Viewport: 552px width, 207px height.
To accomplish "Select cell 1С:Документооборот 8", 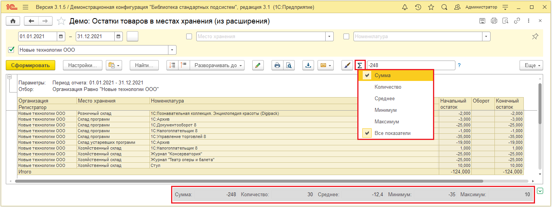I will click(294, 125).
